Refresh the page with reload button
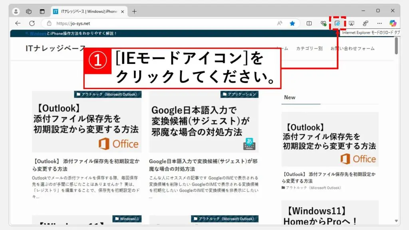409x230 pixels. (x=32, y=23)
